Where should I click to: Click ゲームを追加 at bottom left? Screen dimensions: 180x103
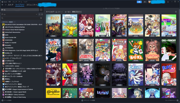click(6, 100)
